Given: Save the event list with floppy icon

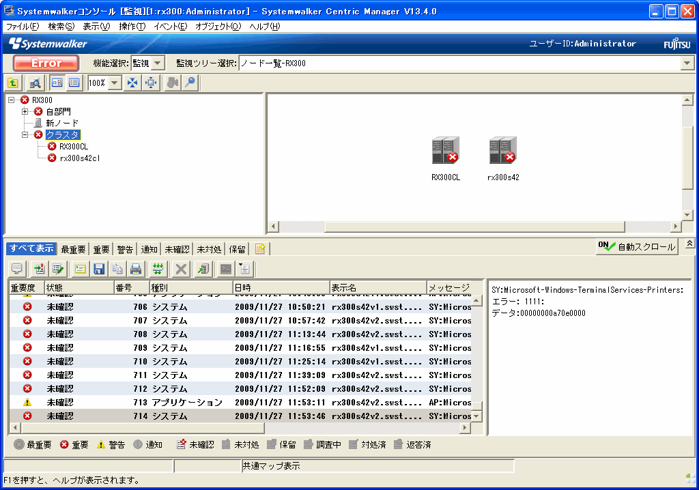Looking at the screenshot, I should tap(99, 269).
